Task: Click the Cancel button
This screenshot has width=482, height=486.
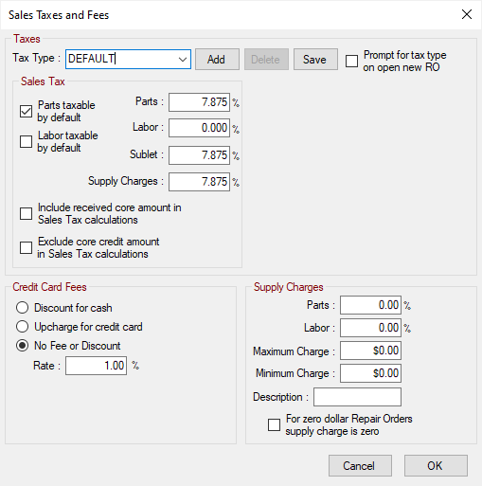Action: 360,466
